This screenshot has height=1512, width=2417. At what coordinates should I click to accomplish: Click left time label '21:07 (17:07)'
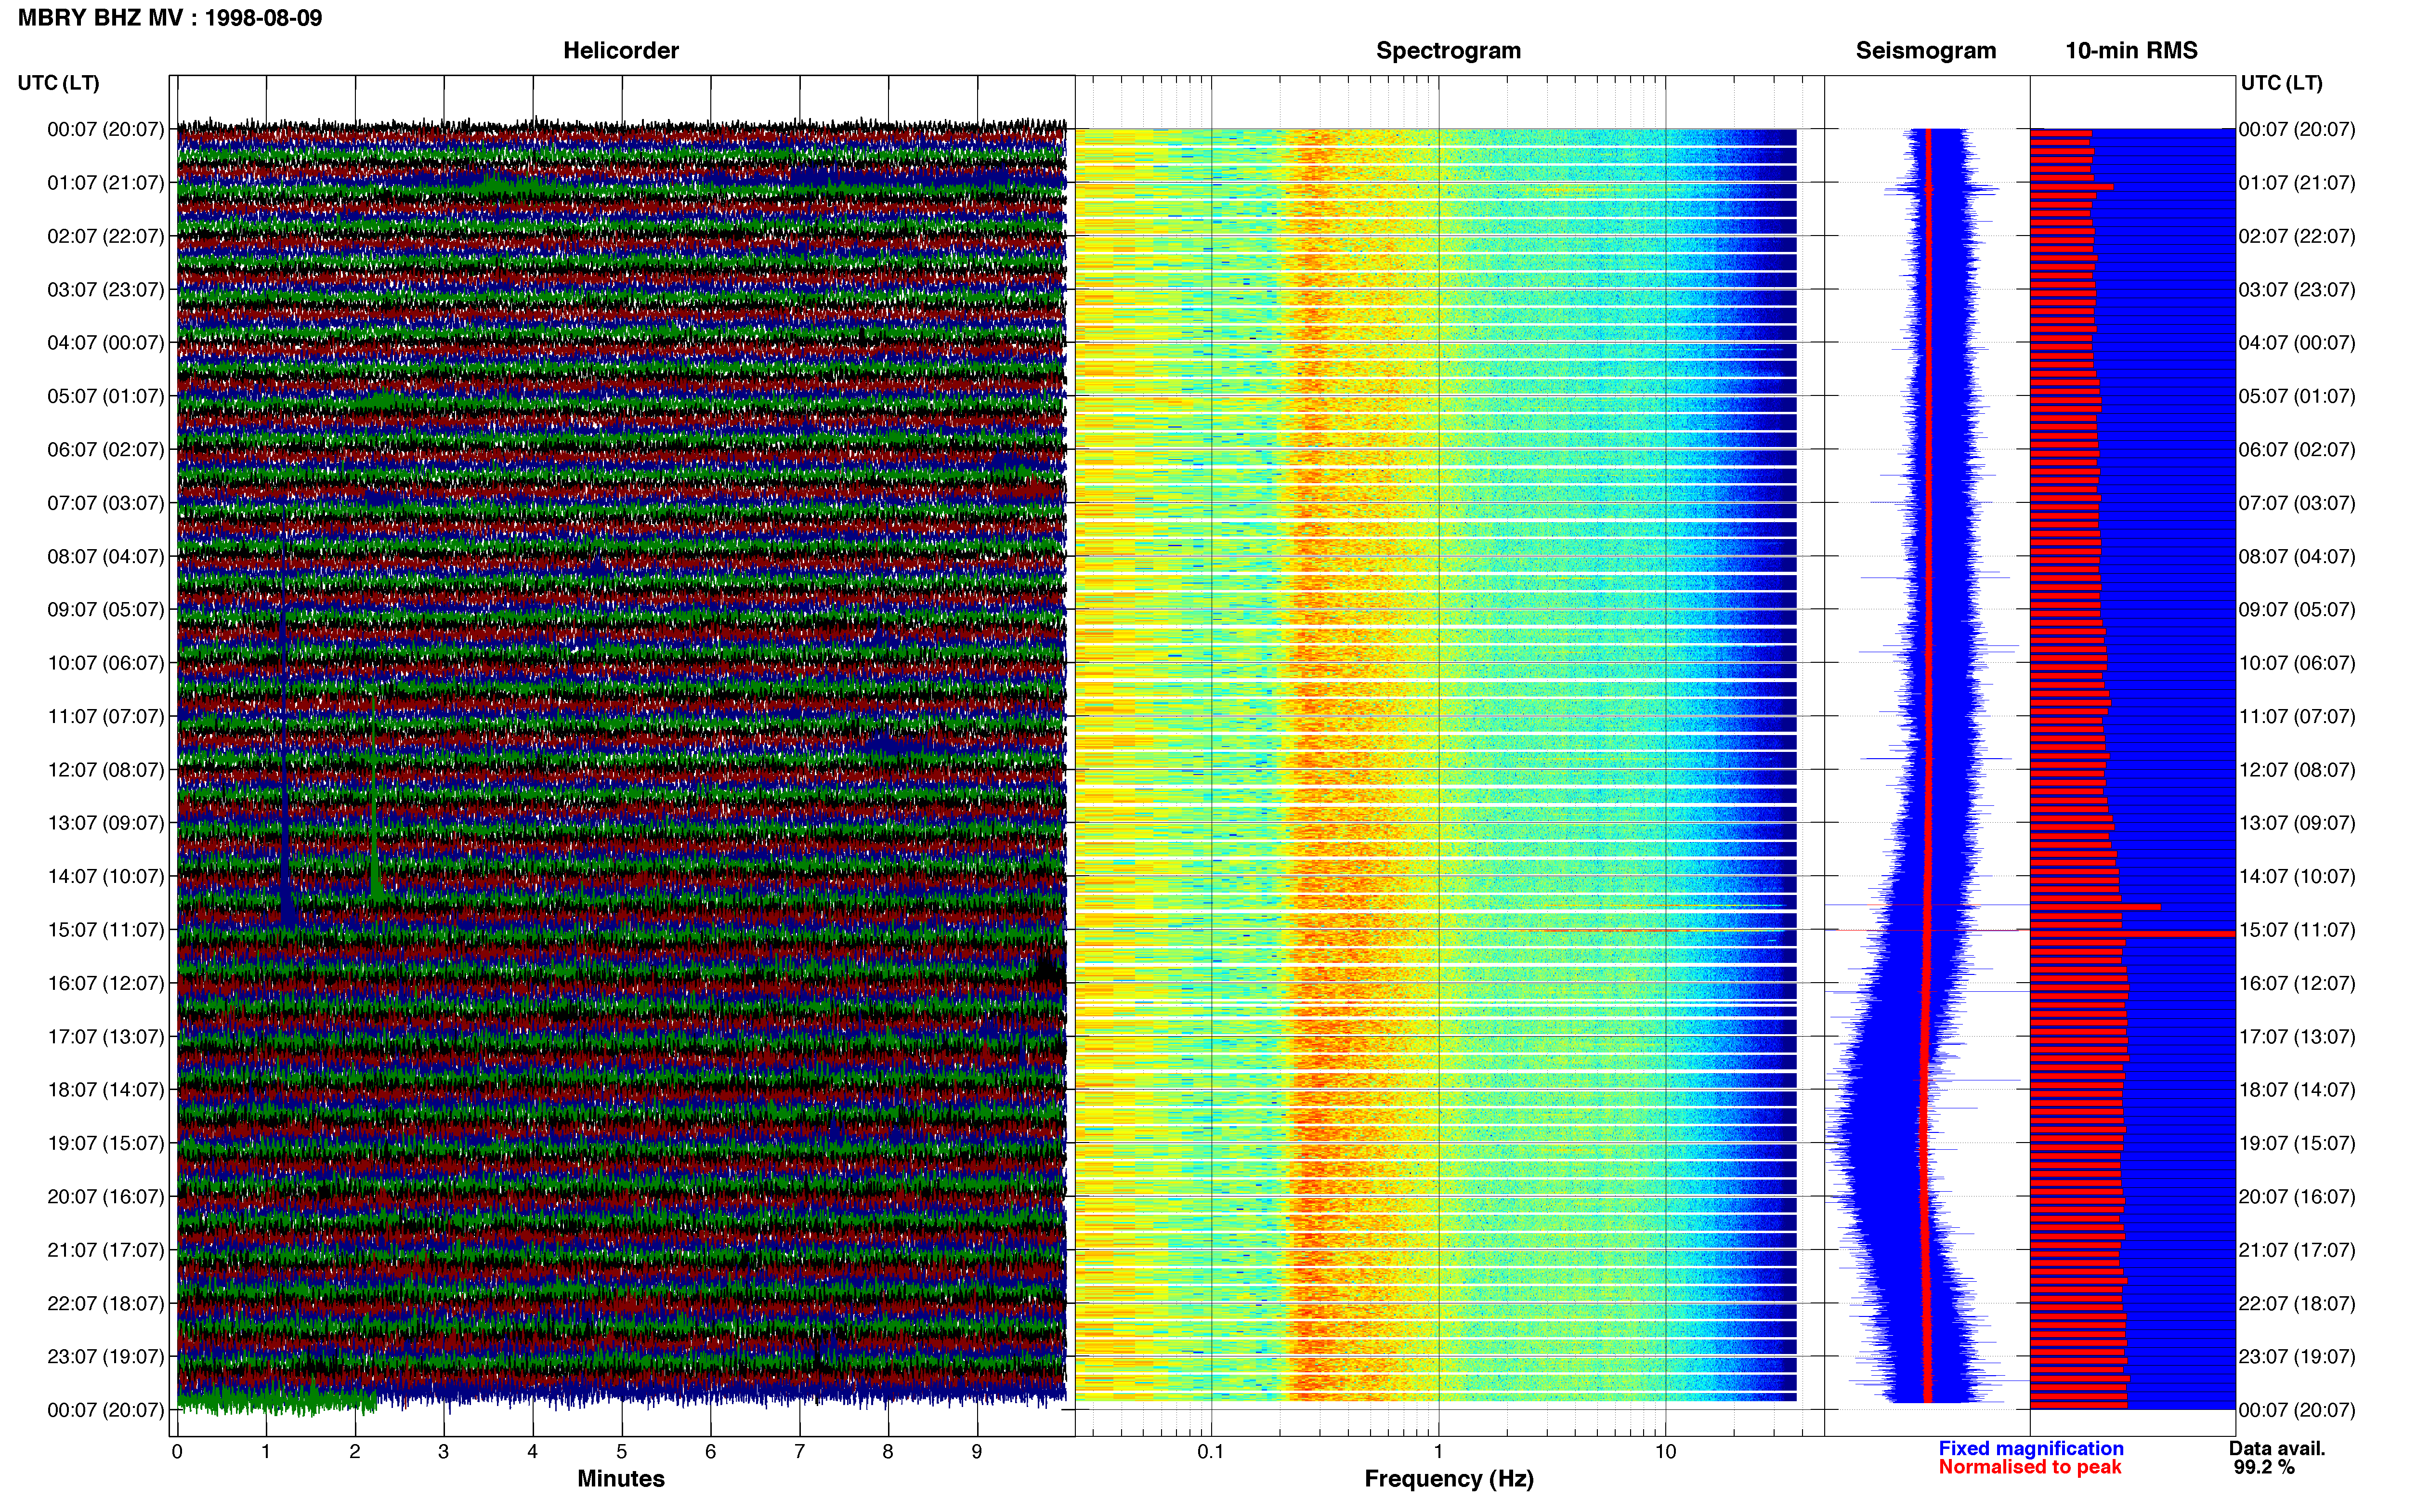[105, 1250]
